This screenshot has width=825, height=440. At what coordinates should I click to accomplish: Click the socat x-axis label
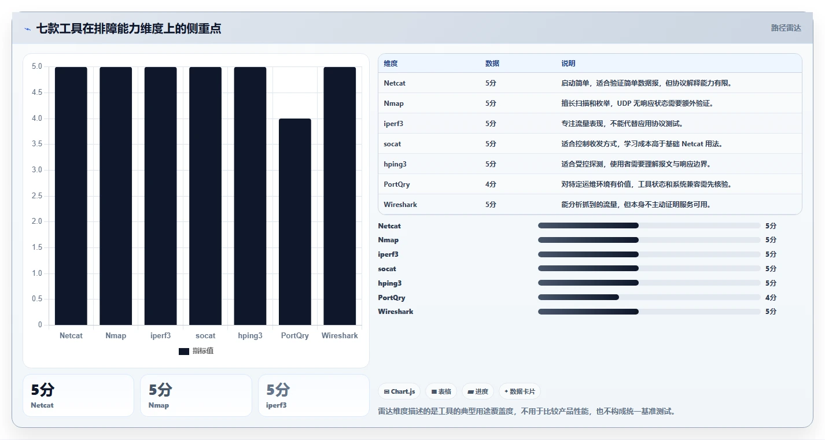pyautogui.click(x=205, y=335)
